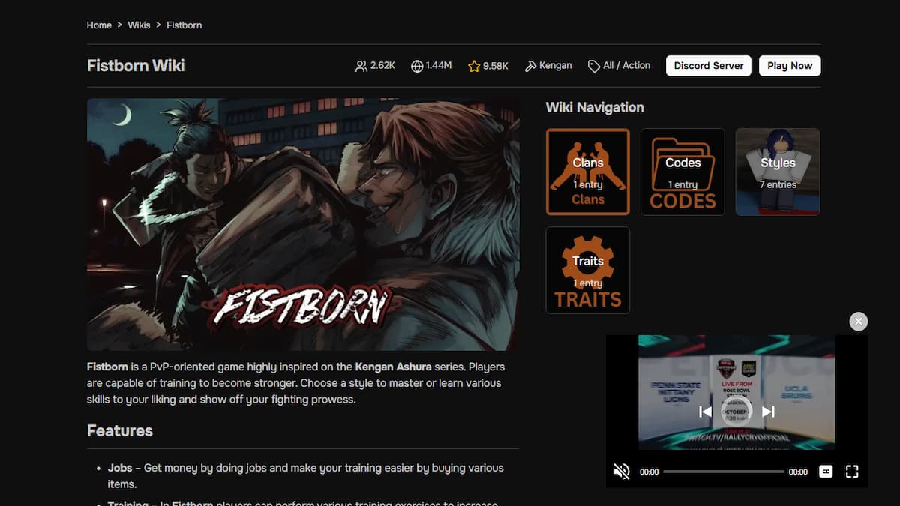Viewport: 900px width, 506px height.
Task: Skip to next video
Action: (x=768, y=412)
